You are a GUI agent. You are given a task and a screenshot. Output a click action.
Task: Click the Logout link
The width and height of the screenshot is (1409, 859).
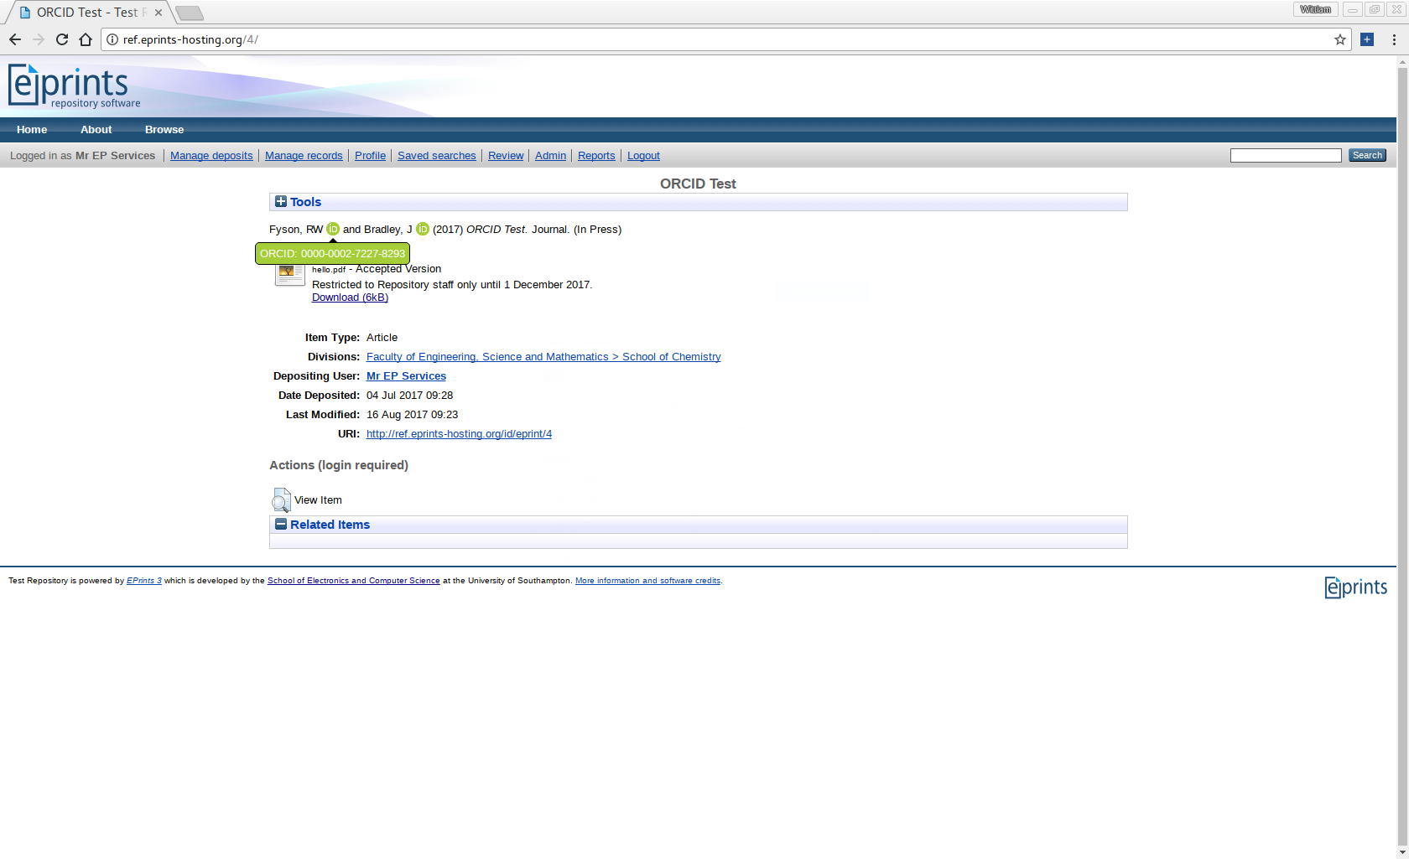click(x=643, y=156)
